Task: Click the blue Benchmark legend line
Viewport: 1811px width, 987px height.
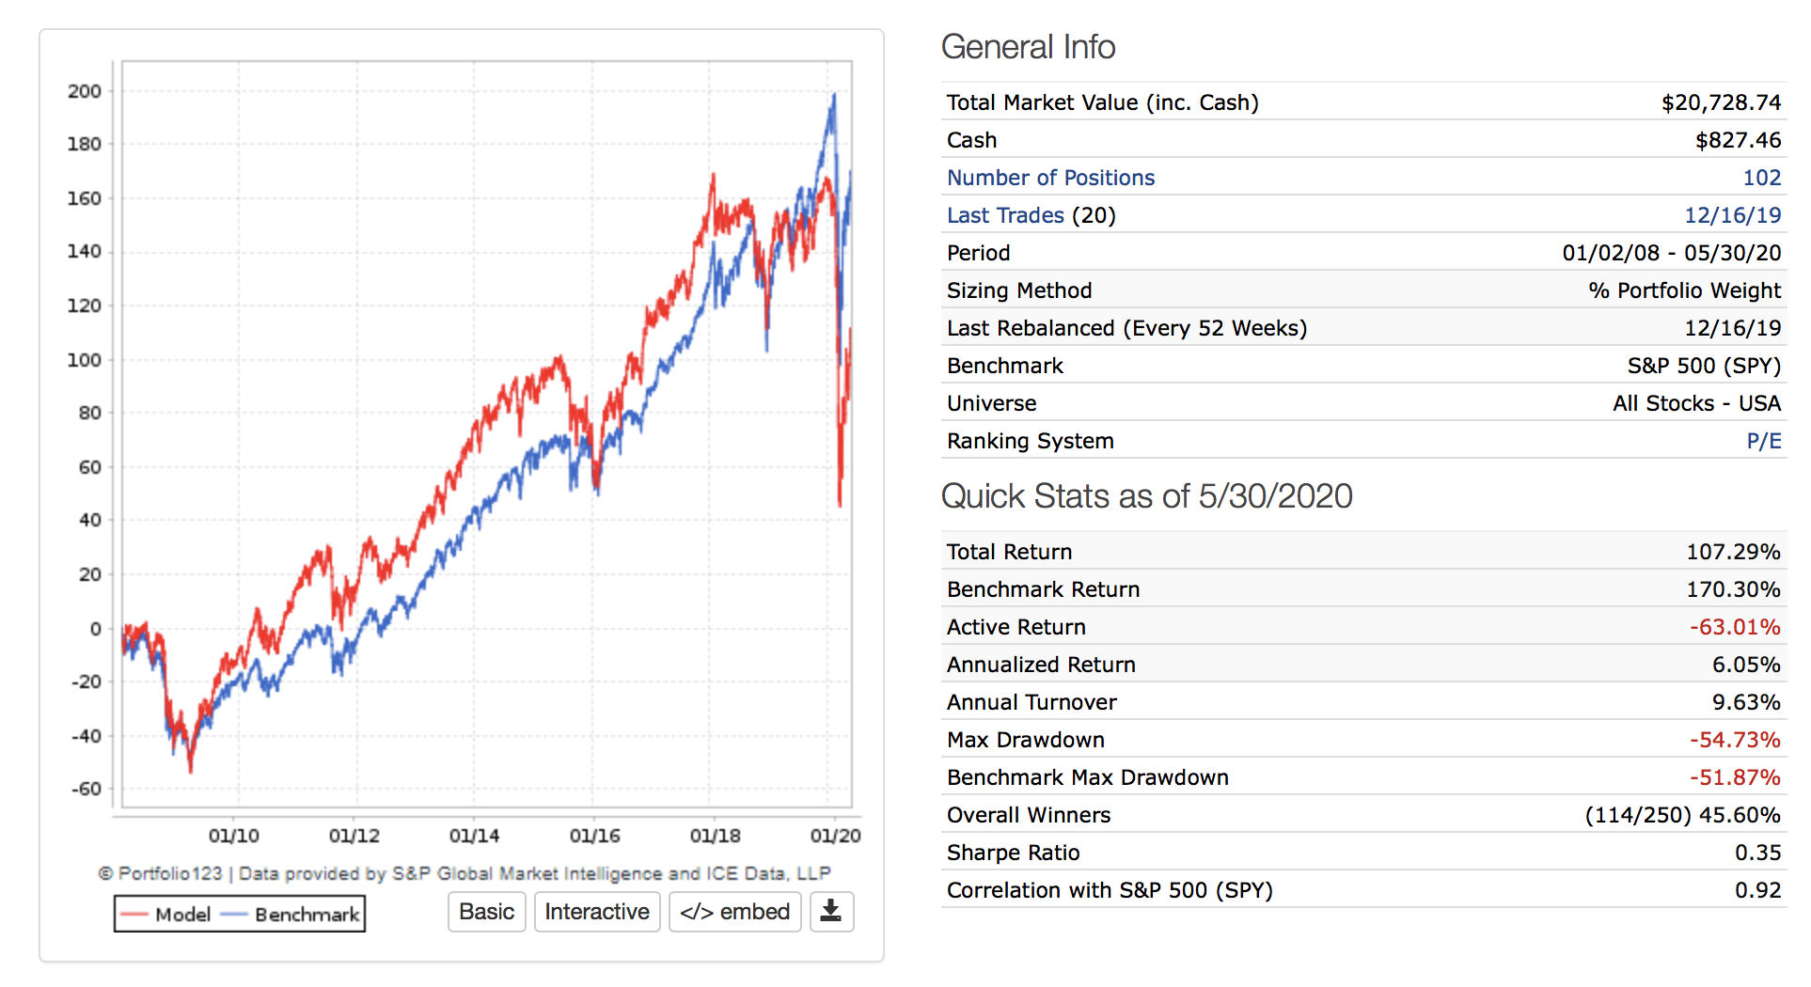Action: [234, 915]
